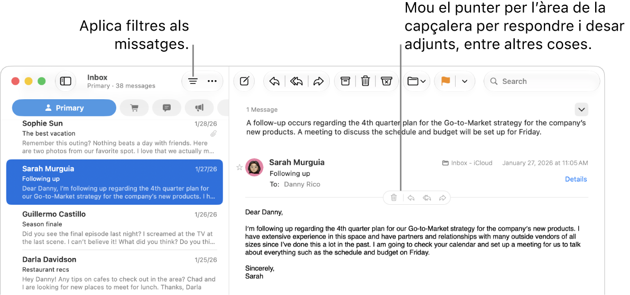Forward via the header hover forward icon

pyautogui.click(x=442, y=198)
